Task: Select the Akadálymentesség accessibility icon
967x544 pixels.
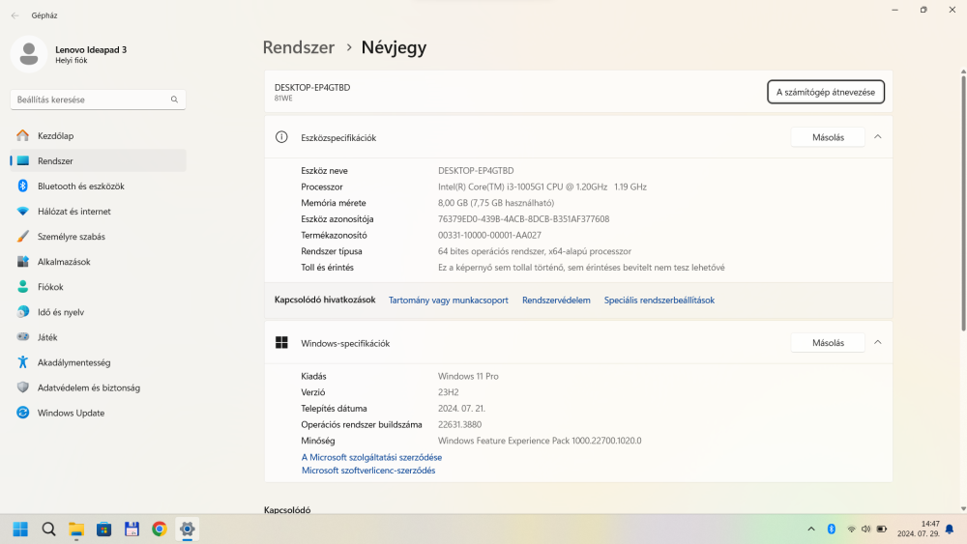Action: [x=22, y=362]
